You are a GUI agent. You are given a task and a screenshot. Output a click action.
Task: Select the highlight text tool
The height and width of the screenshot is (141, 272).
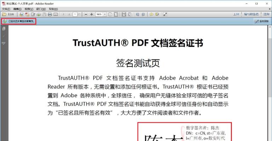[157, 14]
